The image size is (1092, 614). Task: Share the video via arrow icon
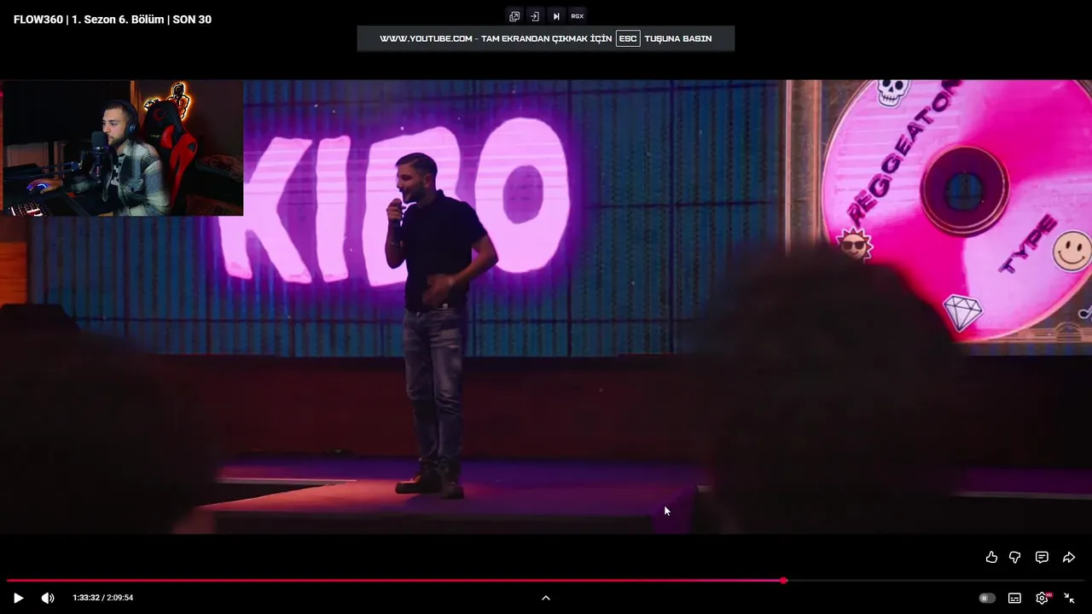coord(1069,557)
